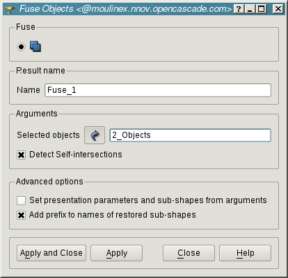
Task: Enable Set presentation parameters and sub-shapes checkbox
Action: click(21, 200)
